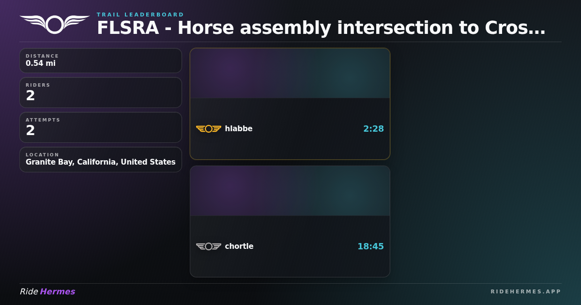Open the hlabbe rider username
This screenshot has height=305, width=581.
tap(239, 129)
